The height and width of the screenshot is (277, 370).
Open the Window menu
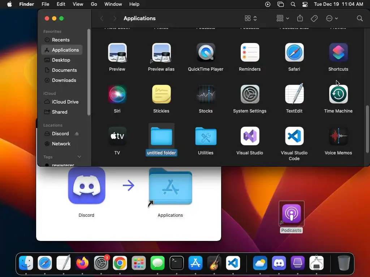113,4
